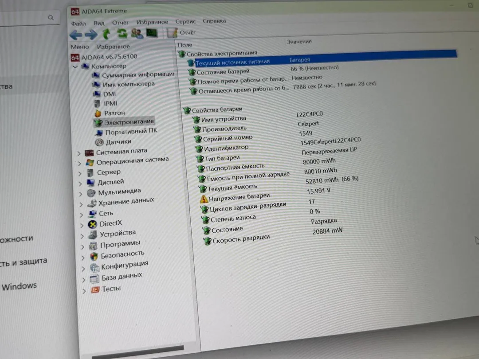Image resolution: width=479 pixels, height=359 pixels.
Task: Expand the Сервер node
Action: coord(80,173)
